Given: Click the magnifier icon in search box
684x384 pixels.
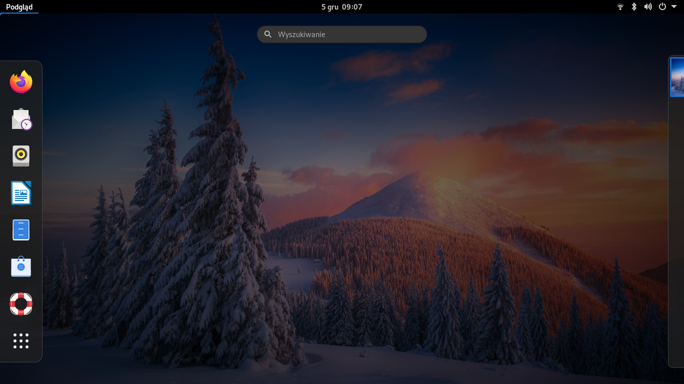Looking at the screenshot, I should [268, 34].
